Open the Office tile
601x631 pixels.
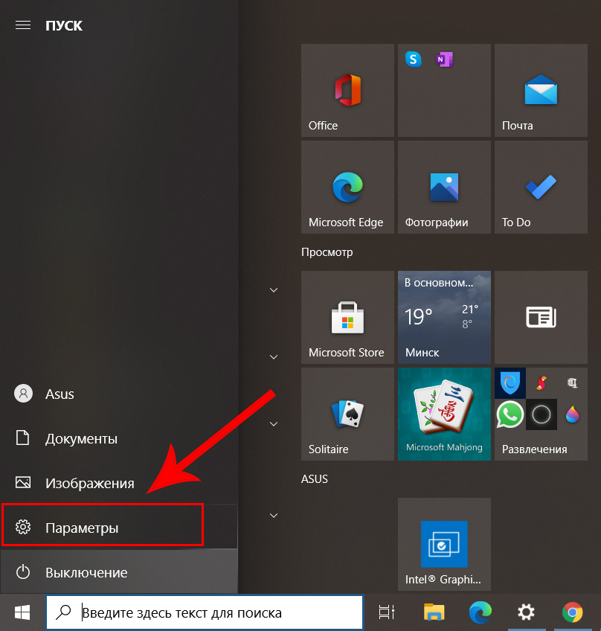point(347,90)
